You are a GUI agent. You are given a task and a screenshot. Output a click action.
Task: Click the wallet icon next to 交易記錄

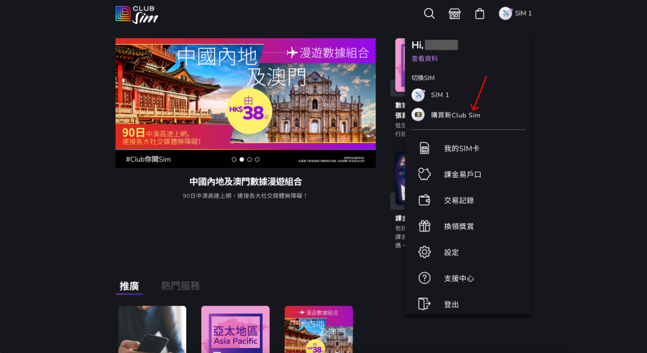[x=425, y=200]
